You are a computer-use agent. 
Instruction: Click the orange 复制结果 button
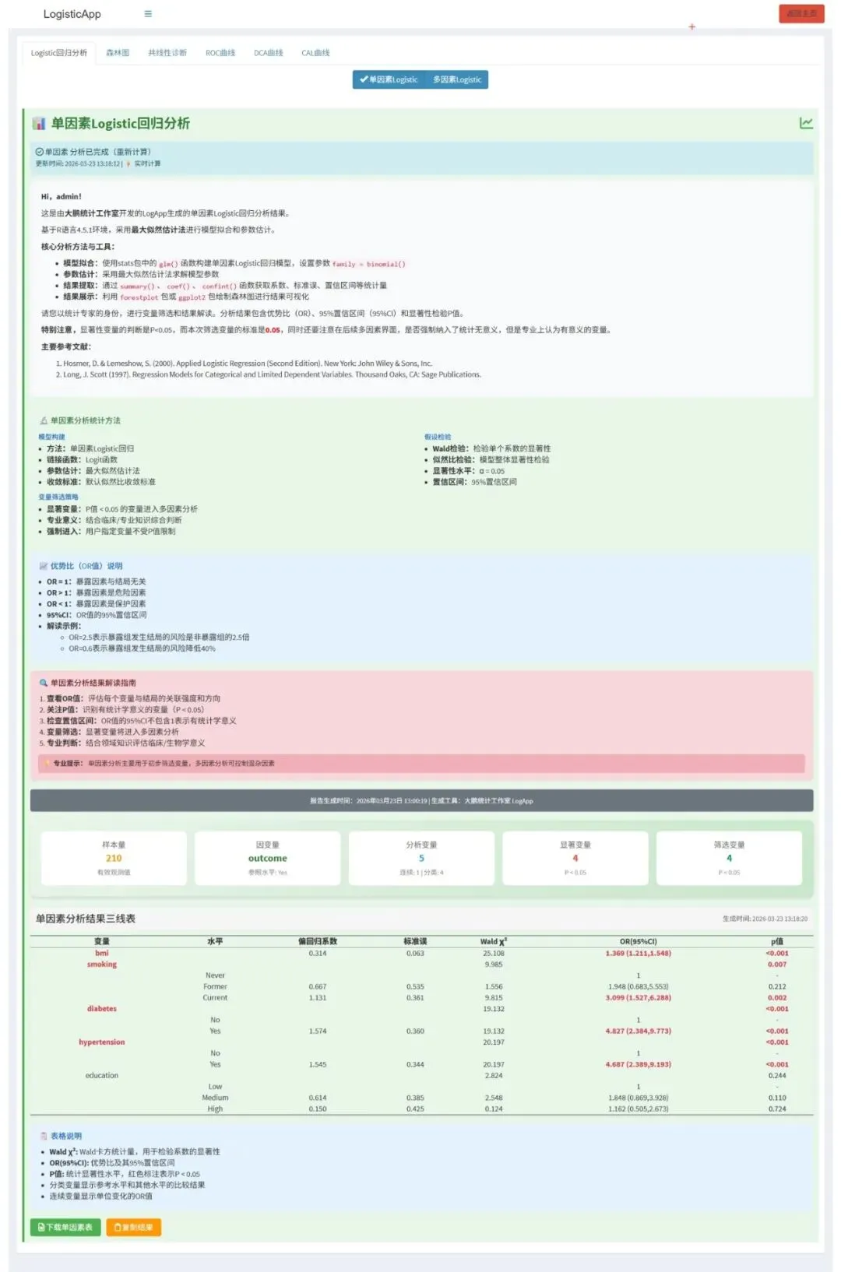(x=133, y=1227)
